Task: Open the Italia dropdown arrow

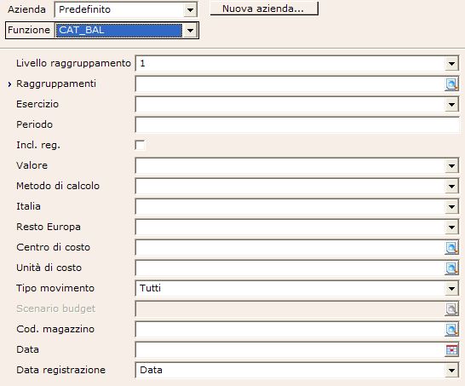Action: (451, 207)
